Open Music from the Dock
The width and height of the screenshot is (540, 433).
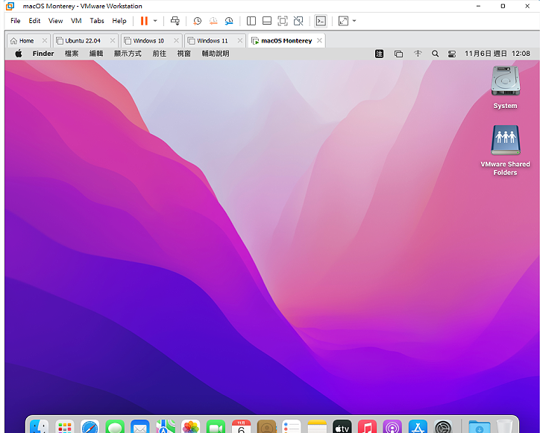[x=367, y=426]
